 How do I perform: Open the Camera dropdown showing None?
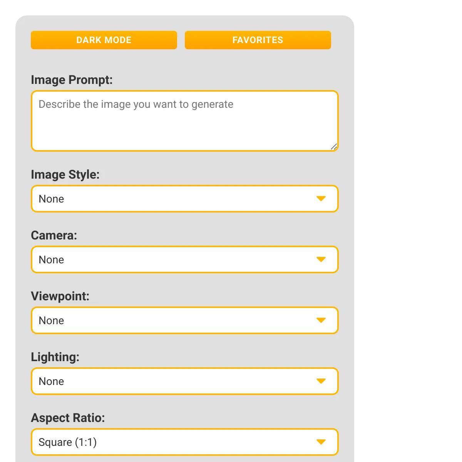pyautogui.click(x=185, y=259)
